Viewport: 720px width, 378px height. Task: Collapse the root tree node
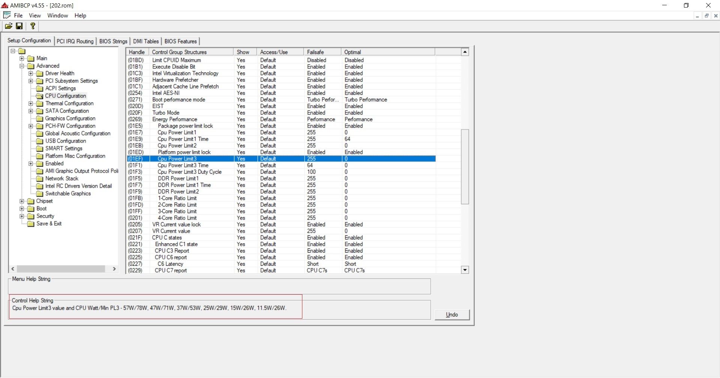pos(13,51)
